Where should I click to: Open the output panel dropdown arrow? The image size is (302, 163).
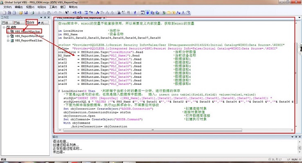[x=292, y=137]
